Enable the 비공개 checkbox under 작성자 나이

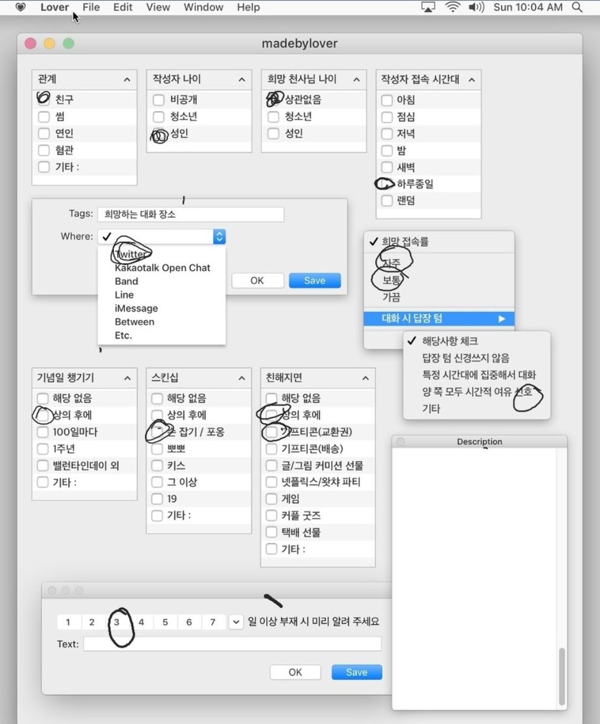pyautogui.click(x=158, y=100)
